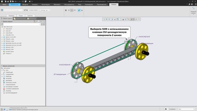Click the belt feature icon at dashboard start
197x111 pixels.
point(2,10)
